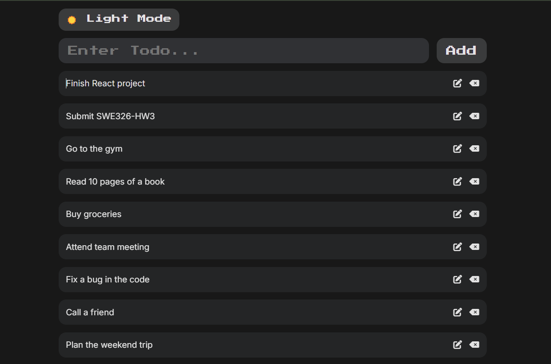
Task: Focus the 'Enter Todo...' input field
Action: click(243, 50)
